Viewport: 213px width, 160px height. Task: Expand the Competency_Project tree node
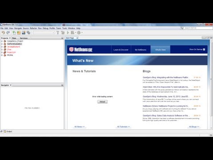pos(2,41)
